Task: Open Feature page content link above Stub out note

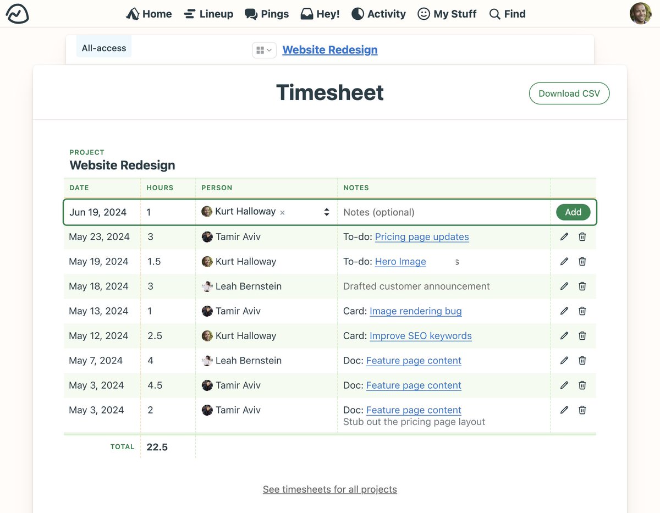Action: [414, 410]
